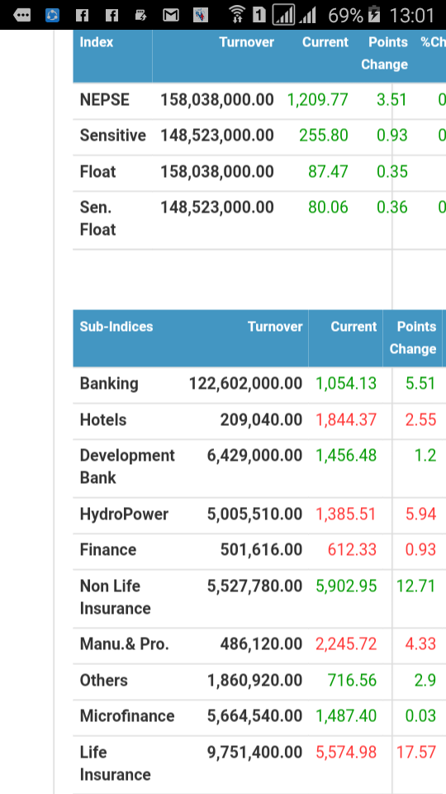This screenshot has width=446, height=794.
Task: Click the Manu.& Pro. sub-index label
Action: click(125, 644)
